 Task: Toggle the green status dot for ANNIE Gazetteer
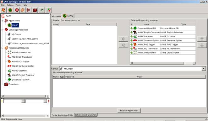[x=131, y=36]
